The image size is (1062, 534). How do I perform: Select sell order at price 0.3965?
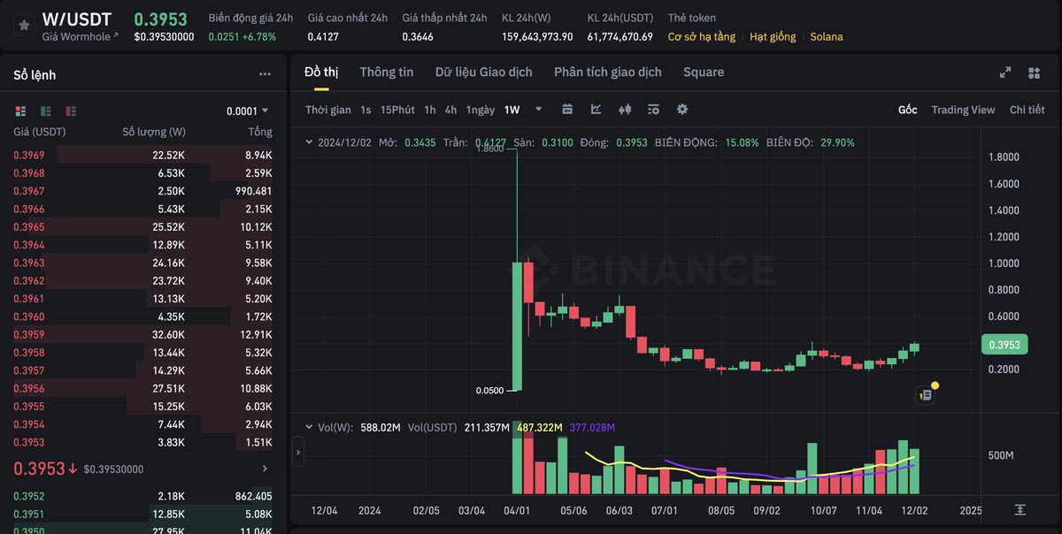click(x=143, y=226)
